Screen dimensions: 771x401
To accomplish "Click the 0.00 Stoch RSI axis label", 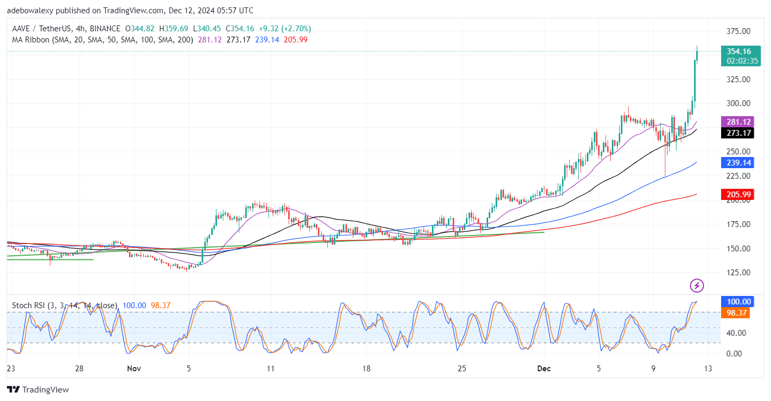I will [734, 353].
